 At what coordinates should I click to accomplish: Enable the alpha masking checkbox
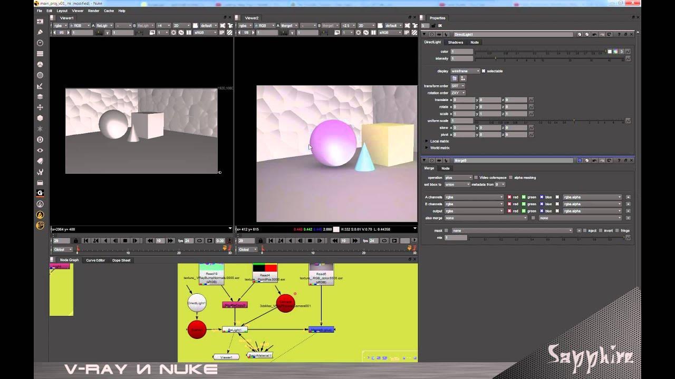point(511,177)
